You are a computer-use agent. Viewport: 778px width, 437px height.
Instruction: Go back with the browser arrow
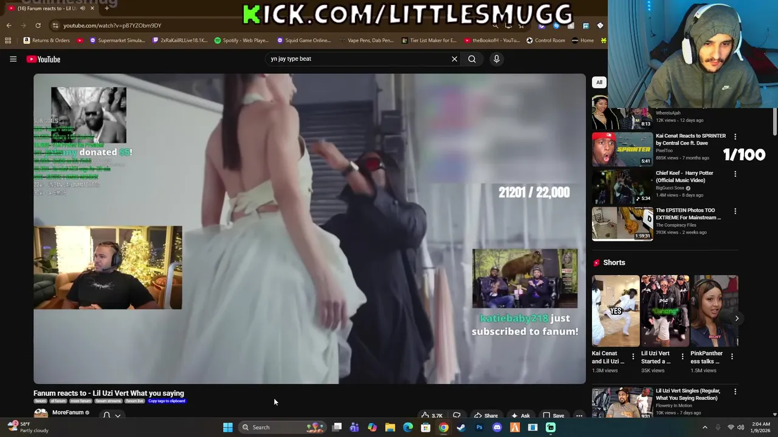9,25
